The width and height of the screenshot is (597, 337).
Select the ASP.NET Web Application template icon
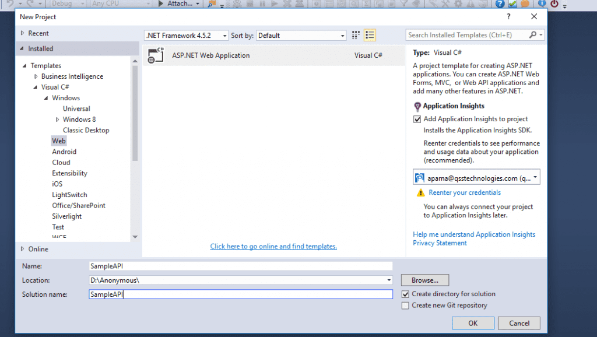156,55
